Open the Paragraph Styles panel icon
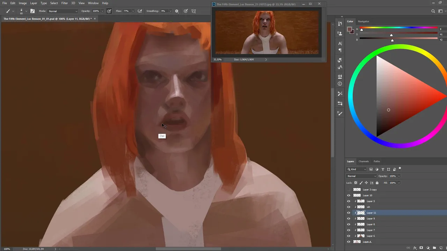The width and height of the screenshot is (447, 251). click(340, 60)
